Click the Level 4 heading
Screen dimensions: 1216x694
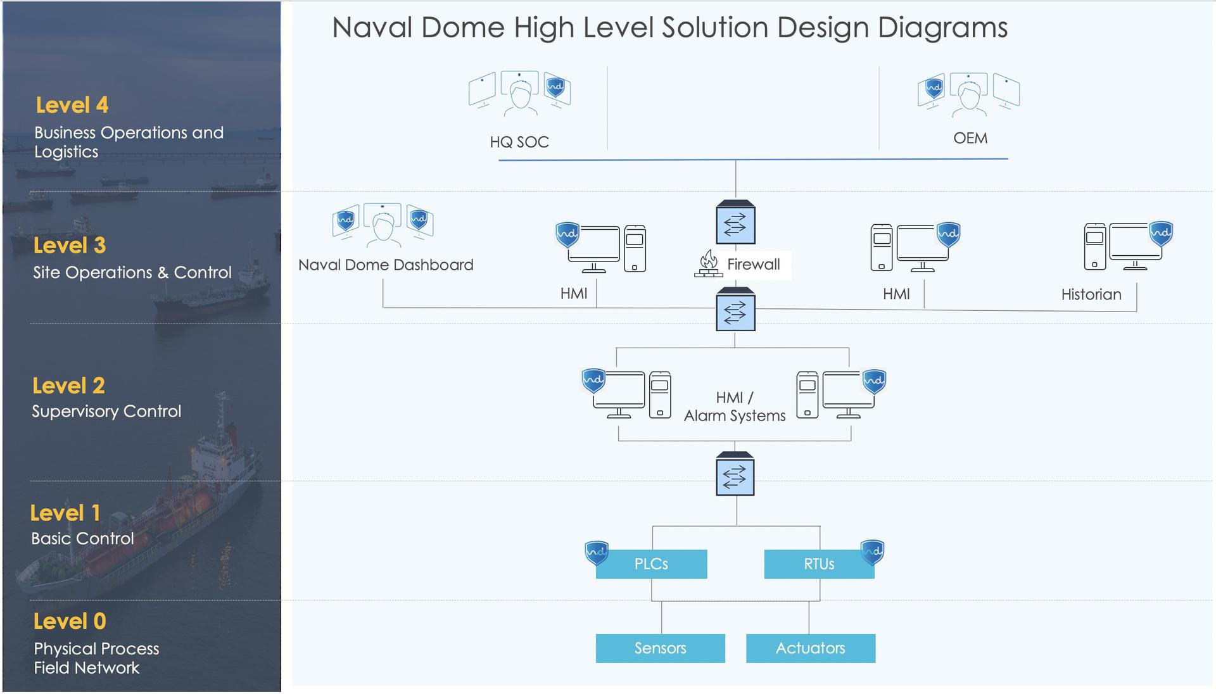pyautogui.click(x=72, y=105)
